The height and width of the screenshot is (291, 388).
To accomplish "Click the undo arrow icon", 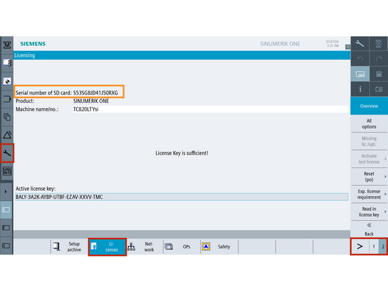I will tap(360, 58).
